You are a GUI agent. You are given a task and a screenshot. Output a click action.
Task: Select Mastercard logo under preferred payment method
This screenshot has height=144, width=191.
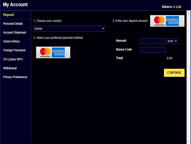tap(45, 52)
